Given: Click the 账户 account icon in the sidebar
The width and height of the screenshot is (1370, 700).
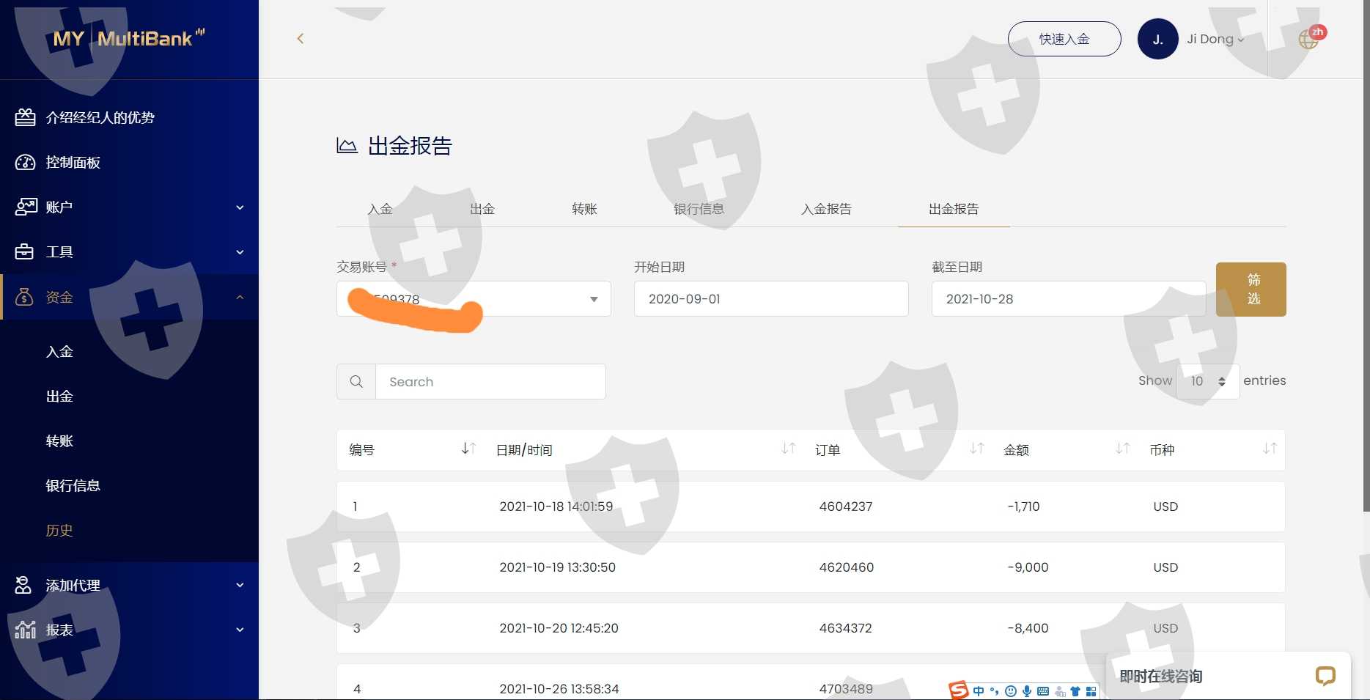Looking at the screenshot, I should click(x=26, y=207).
